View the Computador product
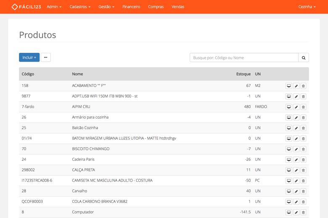The width and height of the screenshot is (328, 218). (288, 212)
